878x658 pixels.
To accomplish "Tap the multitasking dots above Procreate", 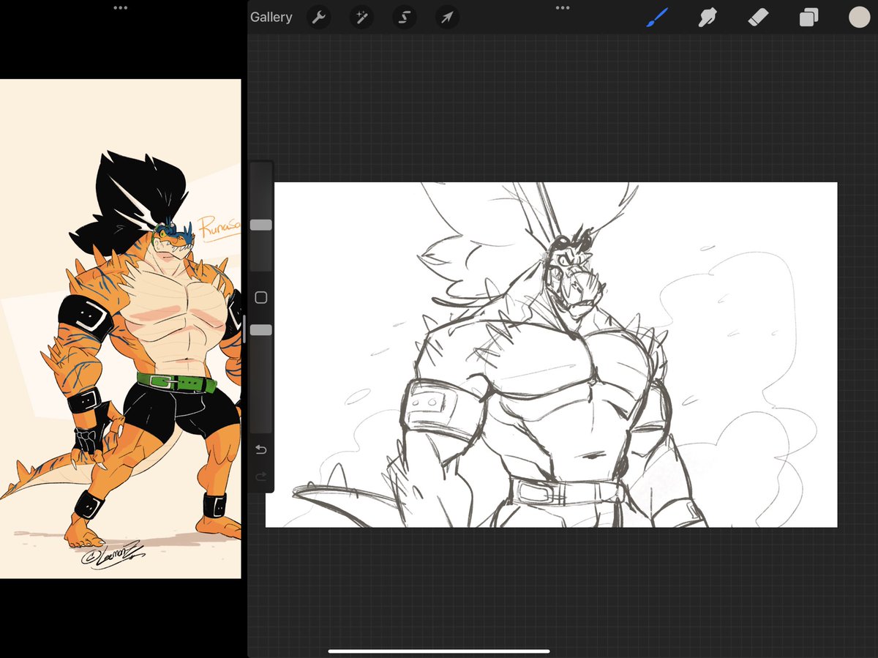I will click(562, 8).
